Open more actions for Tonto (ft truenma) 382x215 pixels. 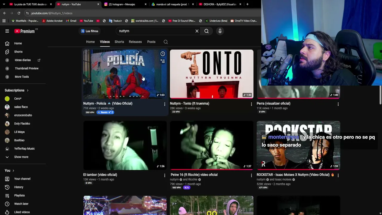(x=251, y=104)
